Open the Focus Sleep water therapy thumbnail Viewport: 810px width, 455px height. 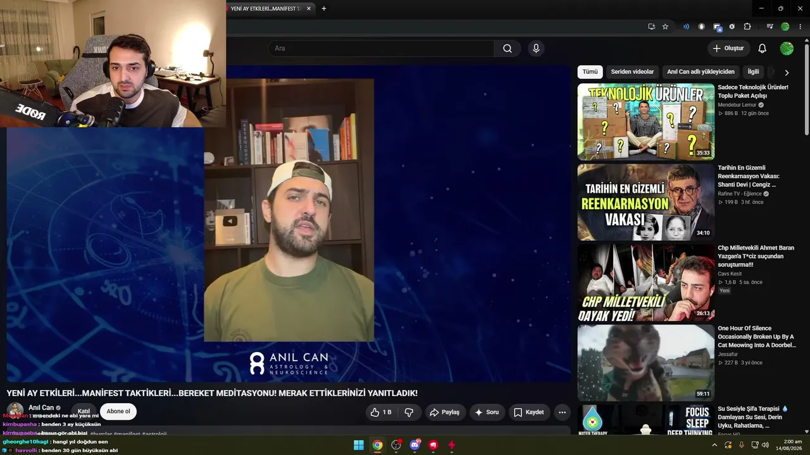point(645,420)
